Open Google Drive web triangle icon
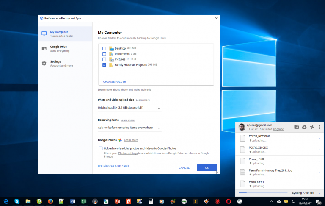The width and height of the screenshot is (325, 206). pos(304,127)
